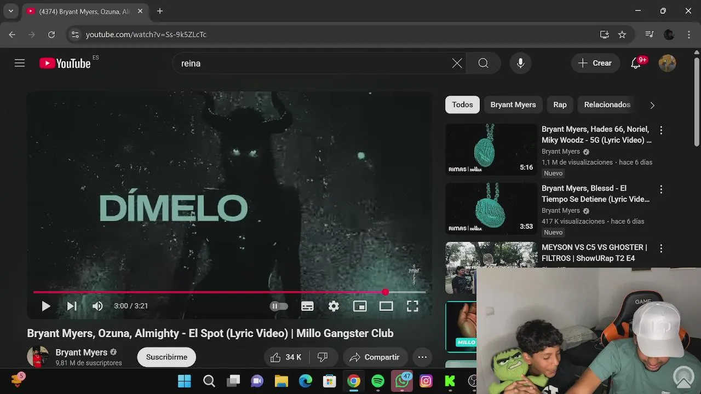Open the Crear menu
Screen dimensions: 701x394
pyautogui.click(x=595, y=63)
